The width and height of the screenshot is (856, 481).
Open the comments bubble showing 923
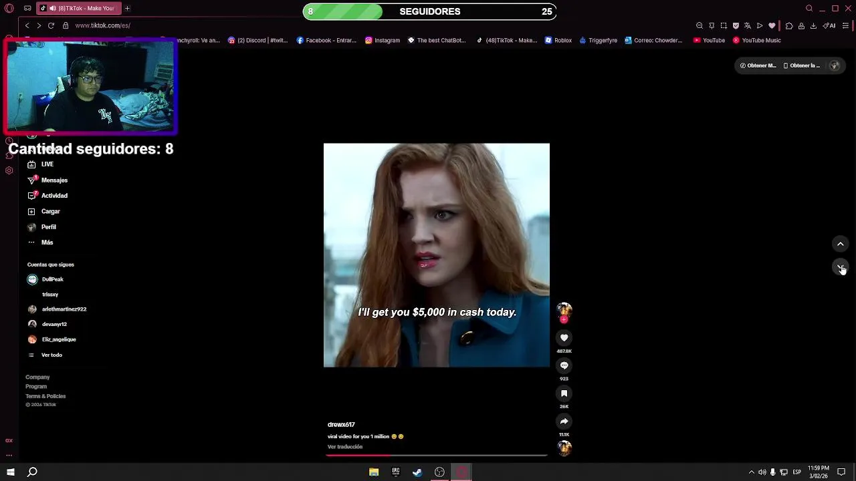coord(564,365)
